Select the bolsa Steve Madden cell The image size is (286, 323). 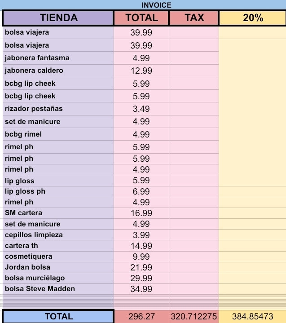click(x=58, y=289)
